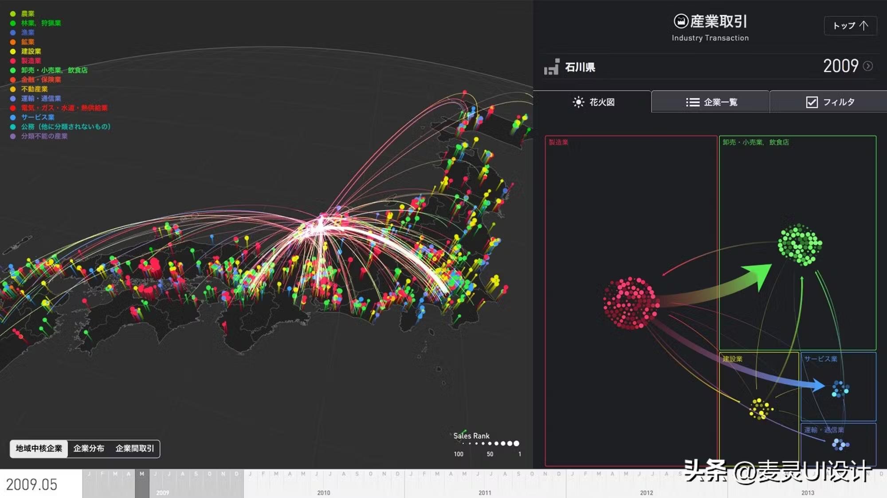The height and width of the screenshot is (498, 887).
Task: Click the yellow 建設業 node cluster
Action: click(x=760, y=409)
